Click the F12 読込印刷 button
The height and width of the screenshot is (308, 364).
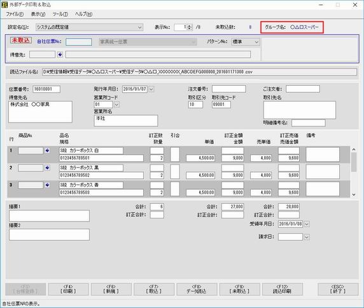click(x=283, y=289)
